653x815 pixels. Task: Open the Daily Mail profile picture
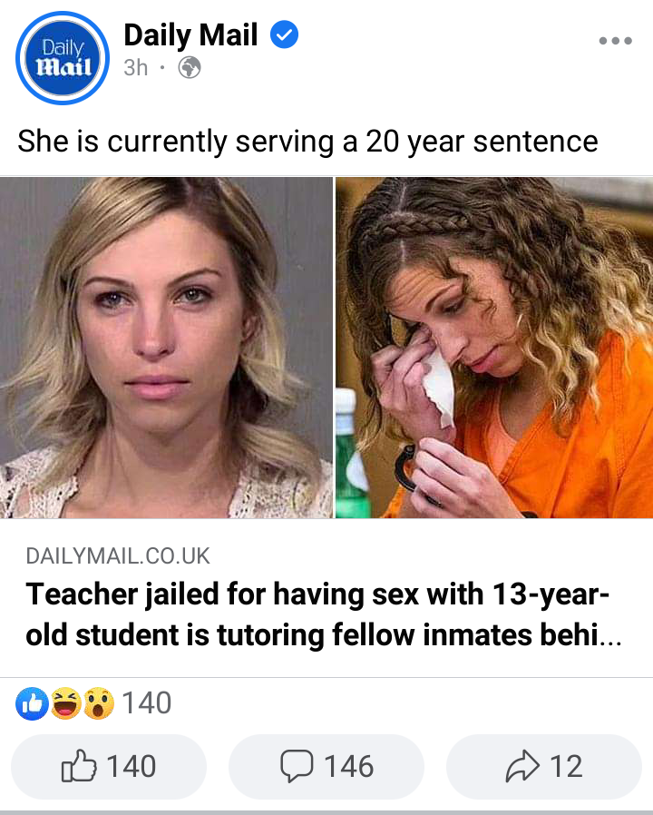[x=63, y=58]
